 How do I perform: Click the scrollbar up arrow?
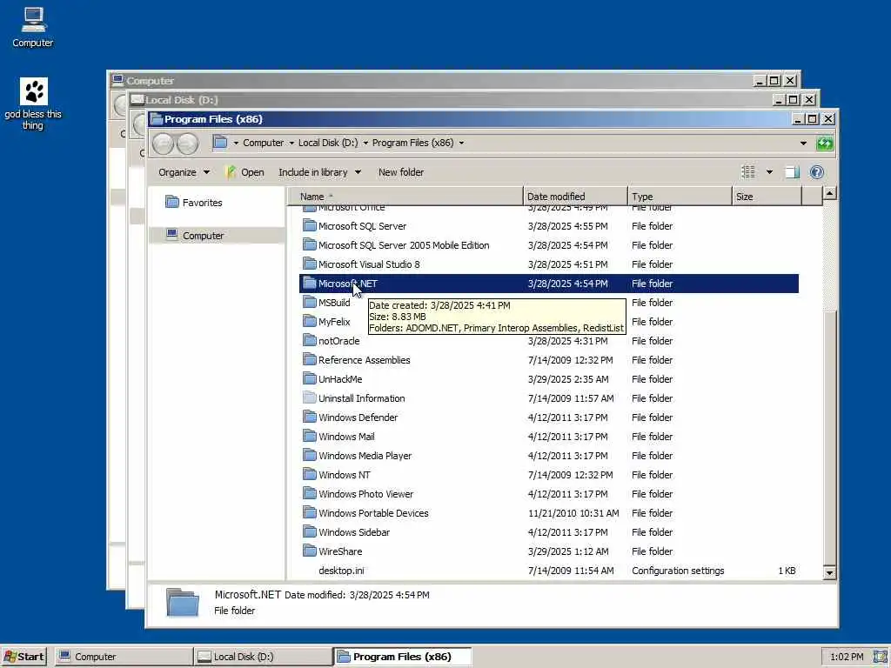(829, 194)
